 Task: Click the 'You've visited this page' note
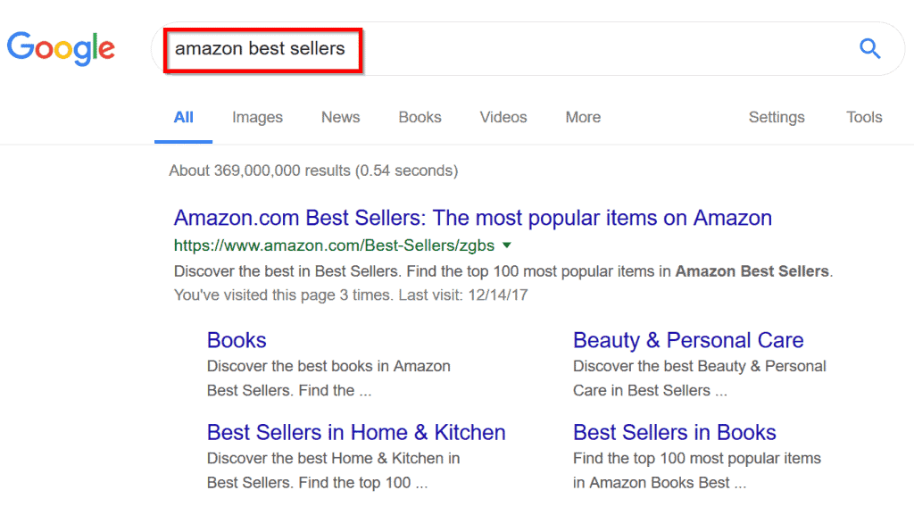[351, 295]
